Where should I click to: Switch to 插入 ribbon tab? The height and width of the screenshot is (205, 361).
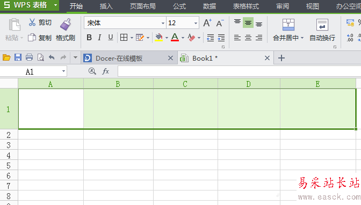(106, 6)
